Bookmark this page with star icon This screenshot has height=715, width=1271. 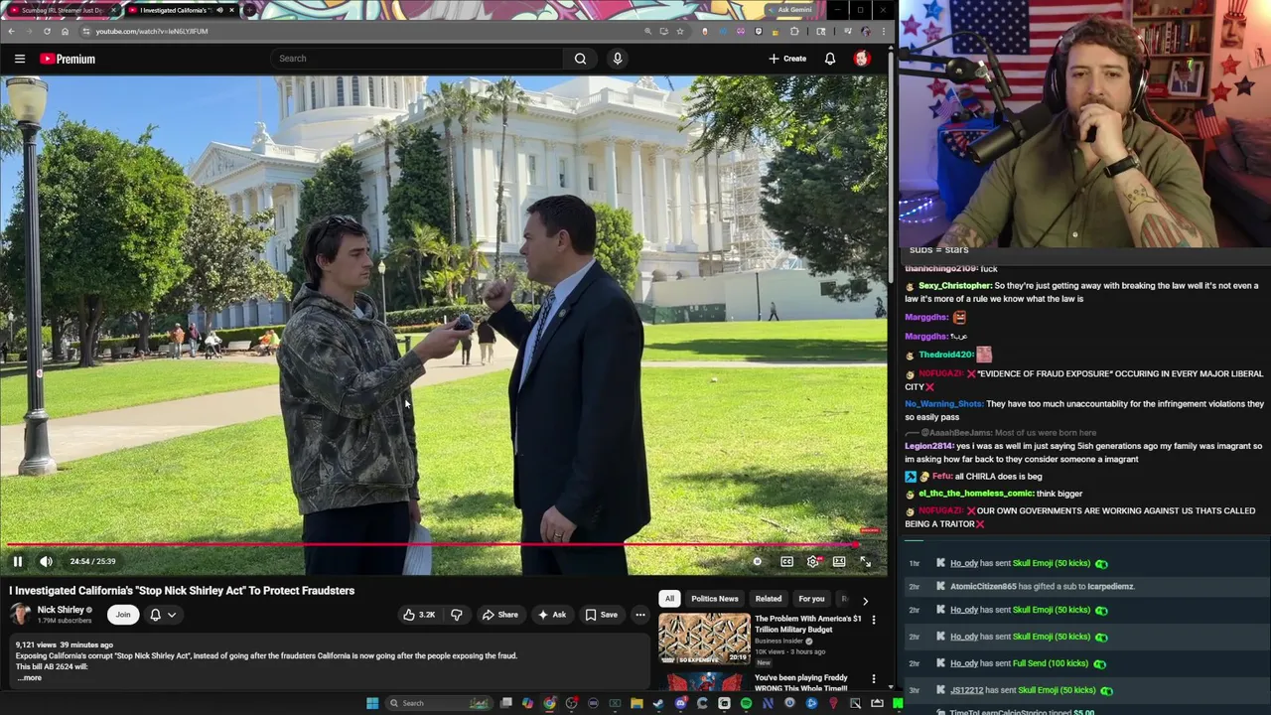pyautogui.click(x=680, y=31)
